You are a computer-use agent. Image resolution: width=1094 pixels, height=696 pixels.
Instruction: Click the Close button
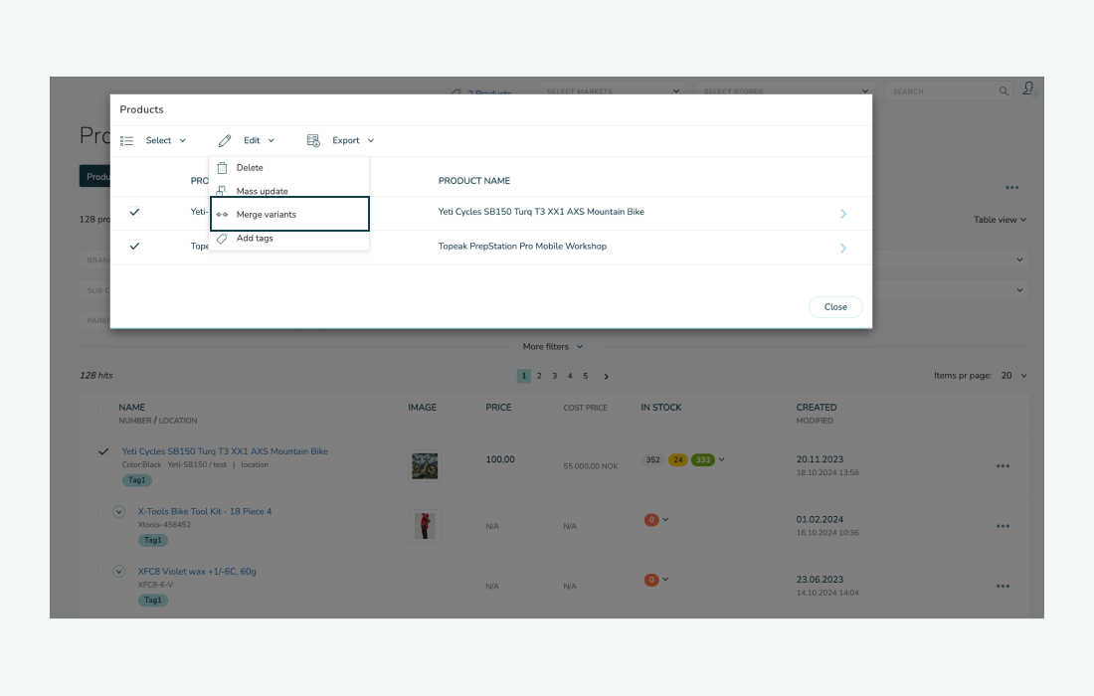point(835,306)
